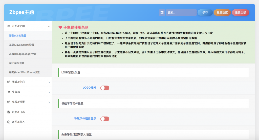Expand the 高级&设置 submenu arrow
Screen dimensions: 259x140
(x=49, y=102)
